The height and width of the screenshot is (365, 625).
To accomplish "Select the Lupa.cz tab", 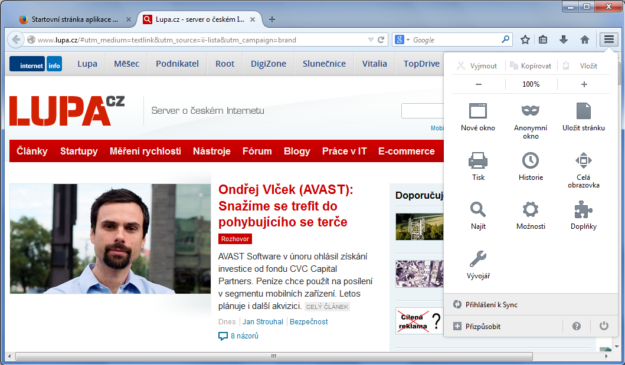I will pyautogui.click(x=199, y=19).
